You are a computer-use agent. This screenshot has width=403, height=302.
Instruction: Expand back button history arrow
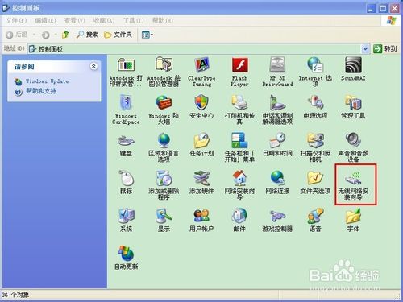tap(34, 35)
